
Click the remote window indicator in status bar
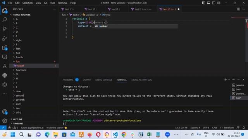coord(3,128)
